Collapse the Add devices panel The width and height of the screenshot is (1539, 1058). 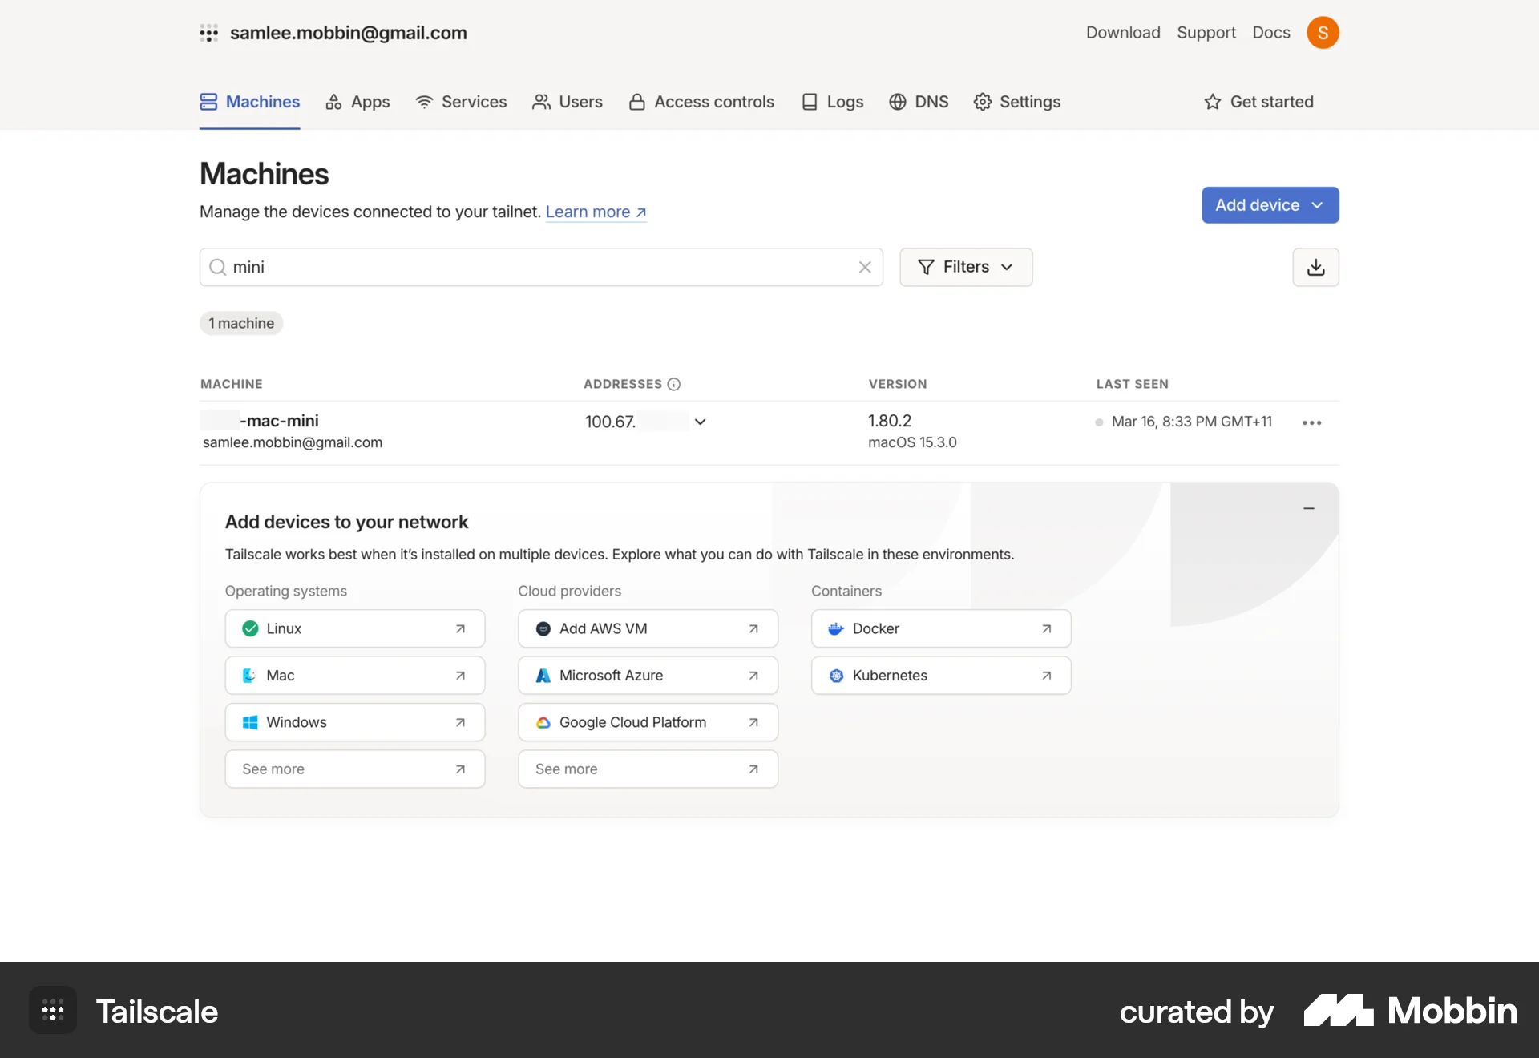[x=1309, y=508]
